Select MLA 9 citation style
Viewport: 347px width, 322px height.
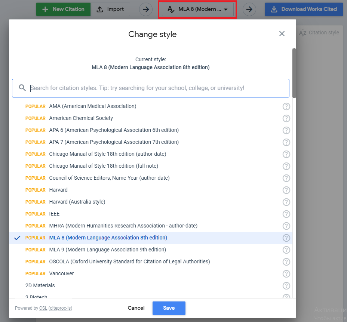[107, 250]
